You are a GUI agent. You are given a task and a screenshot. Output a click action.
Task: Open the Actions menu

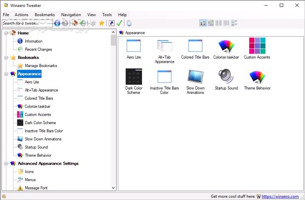tap(21, 14)
